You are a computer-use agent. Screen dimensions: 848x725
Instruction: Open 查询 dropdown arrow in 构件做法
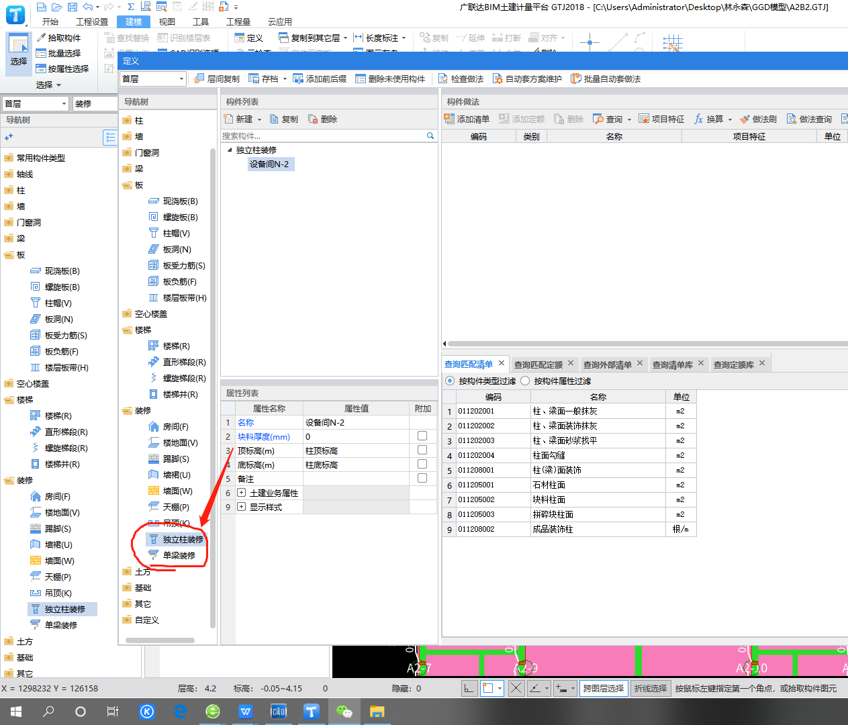[x=629, y=119]
